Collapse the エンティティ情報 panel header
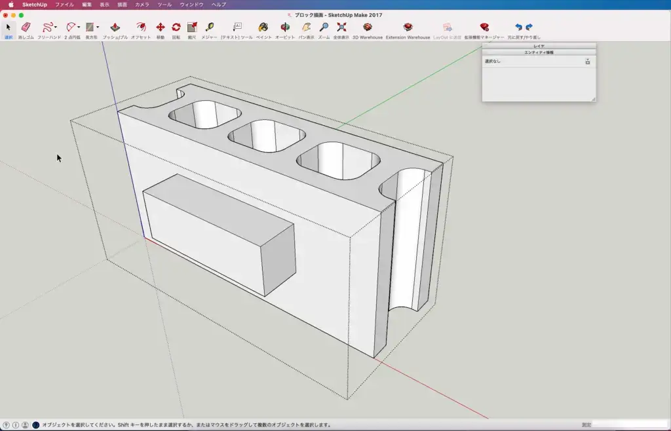The height and width of the screenshot is (431, 671). pos(539,52)
